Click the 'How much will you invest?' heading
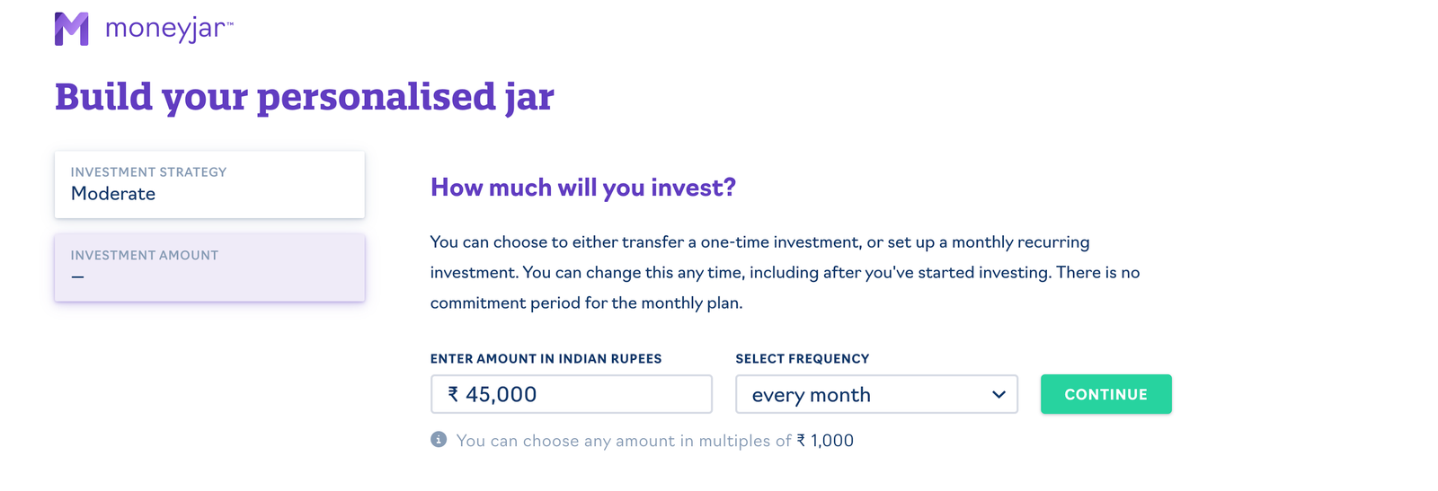The height and width of the screenshot is (491, 1438). point(582,188)
